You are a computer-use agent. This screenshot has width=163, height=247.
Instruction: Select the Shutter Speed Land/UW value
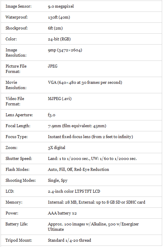coord(92,159)
